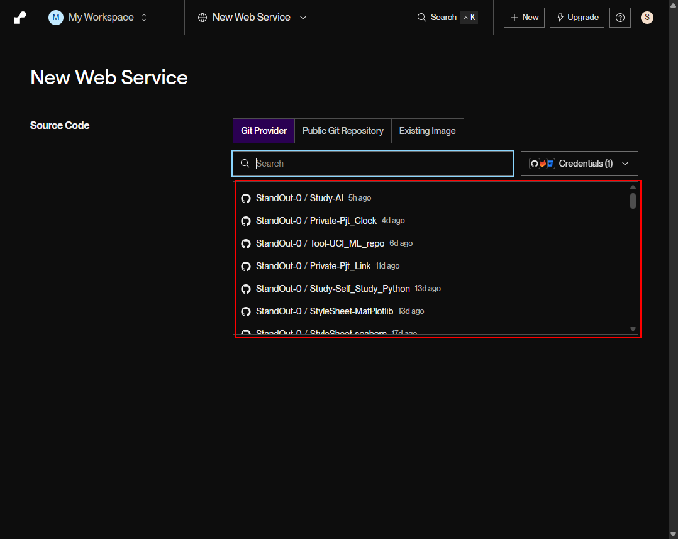
Task: Click the repository list scroll up arrow
Action: coord(633,187)
